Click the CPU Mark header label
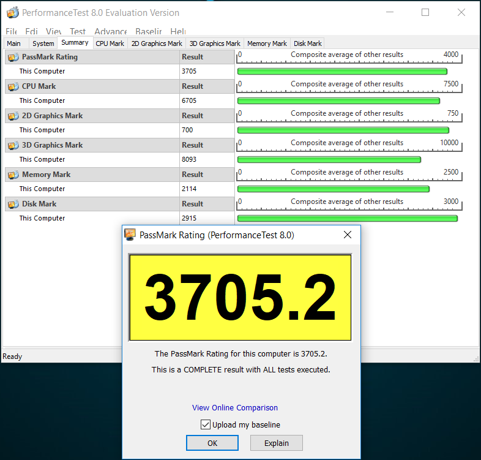Viewport: 481px width, 460px height. [39, 86]
